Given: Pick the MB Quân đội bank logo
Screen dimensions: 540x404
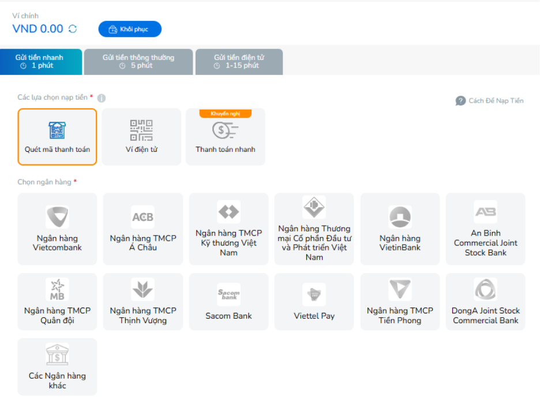Looking at the screenshot, I should pos(57,289).
